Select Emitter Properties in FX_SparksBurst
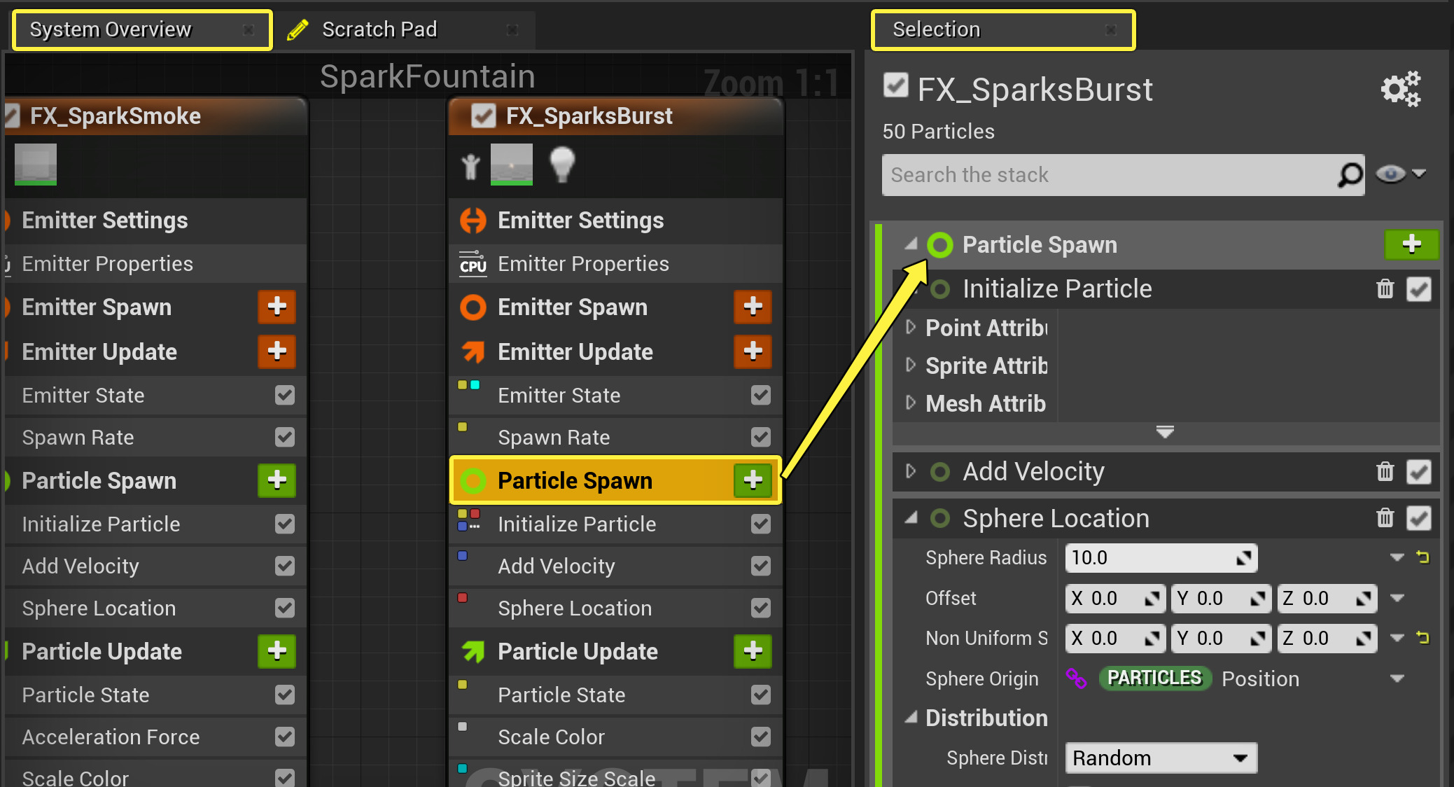The image size is (1454, 787). click(x=583, y=264)
